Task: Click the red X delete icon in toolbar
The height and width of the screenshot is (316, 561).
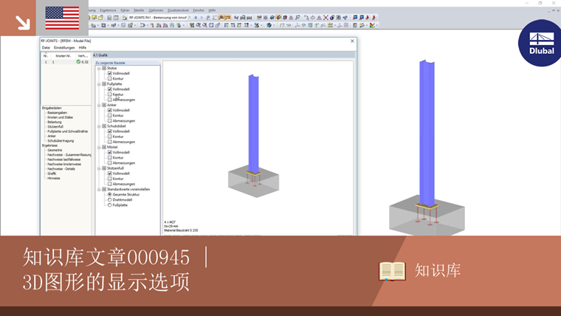Action: 326,17
